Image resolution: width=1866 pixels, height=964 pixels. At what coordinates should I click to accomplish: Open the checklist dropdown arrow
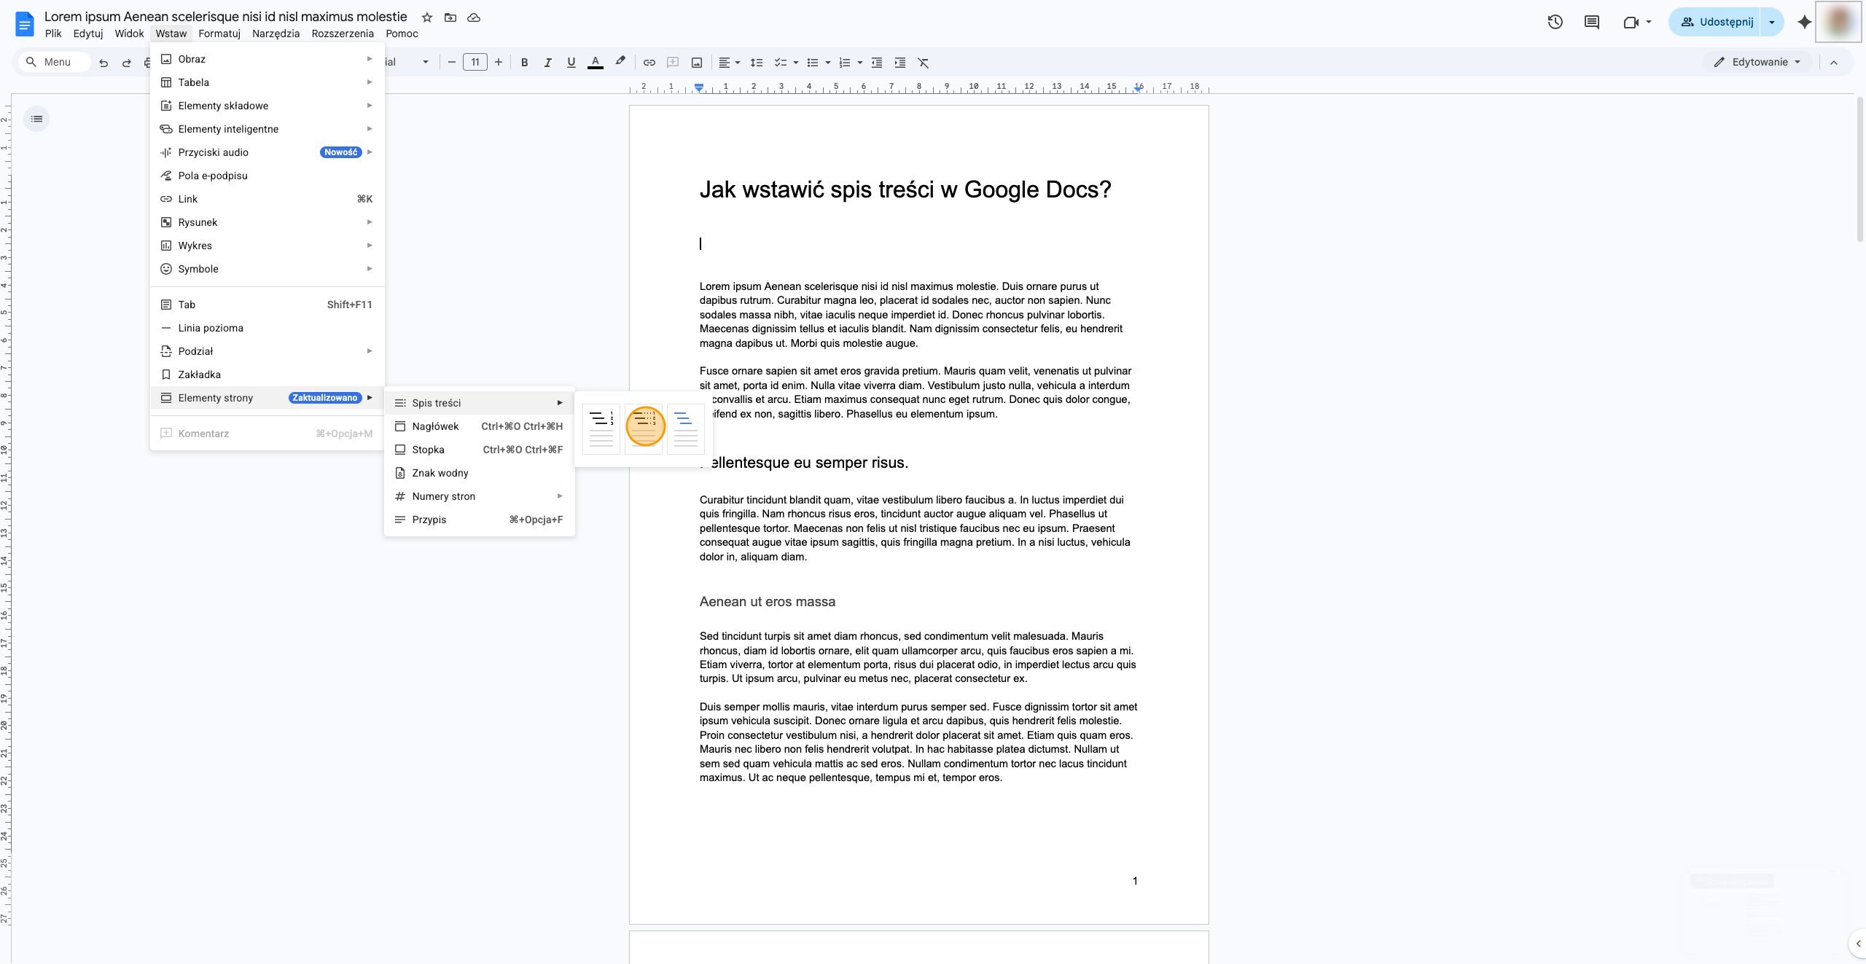(796, 63)
